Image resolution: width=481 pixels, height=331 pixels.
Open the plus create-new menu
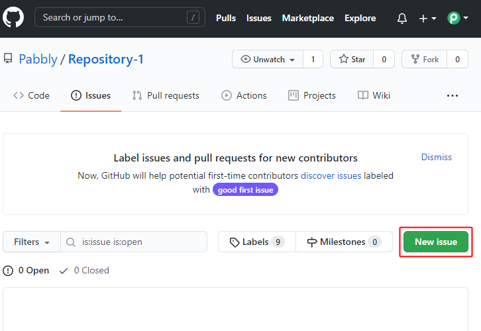click(427, 19)
